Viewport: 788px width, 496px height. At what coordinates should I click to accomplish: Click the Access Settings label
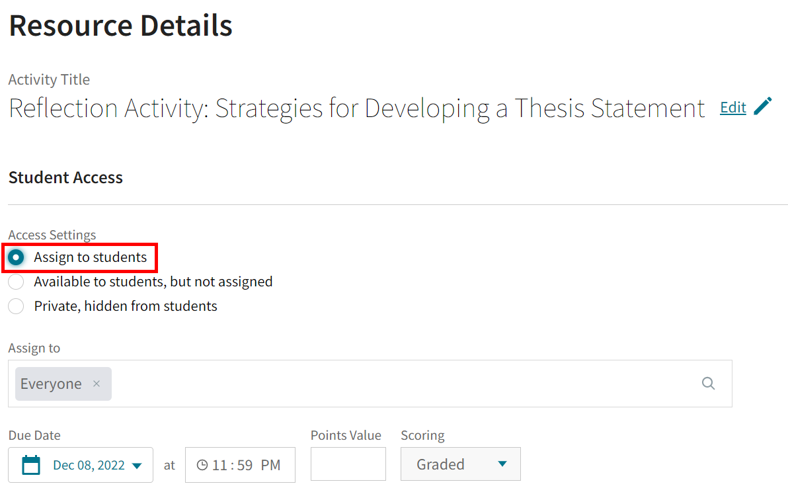52,235
